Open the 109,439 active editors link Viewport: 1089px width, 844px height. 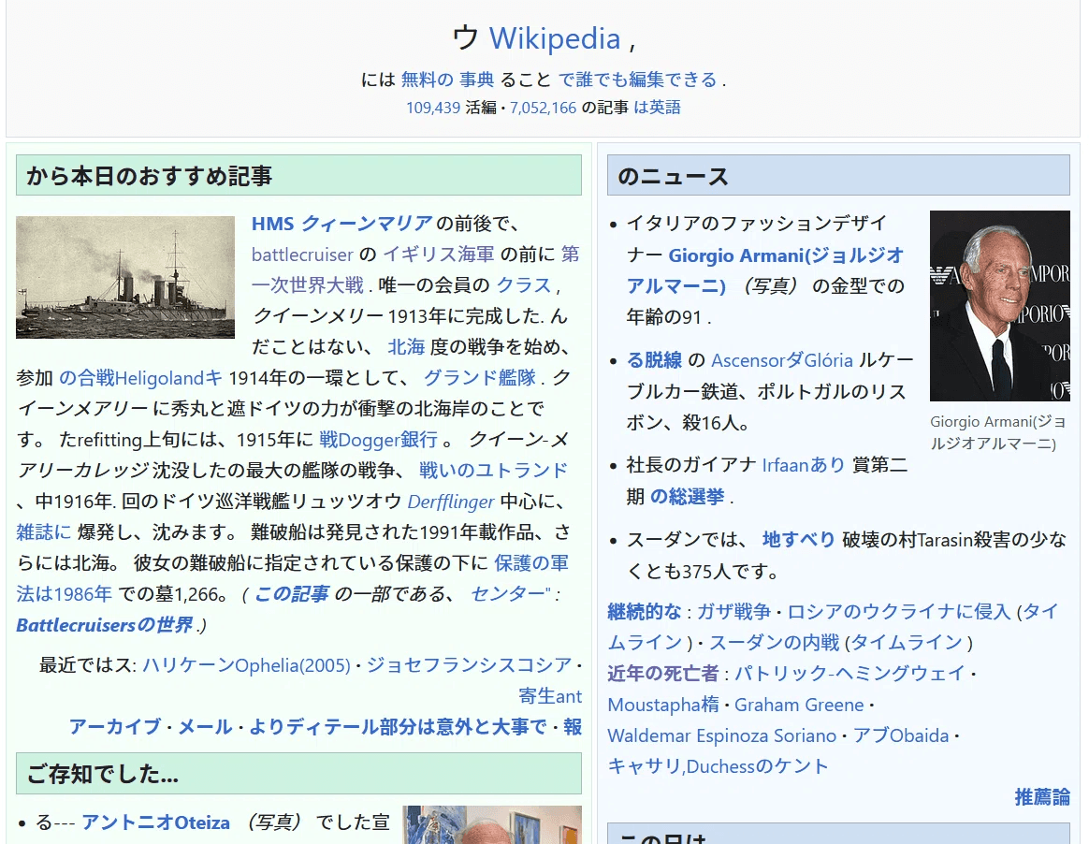[x=432, y=108]
